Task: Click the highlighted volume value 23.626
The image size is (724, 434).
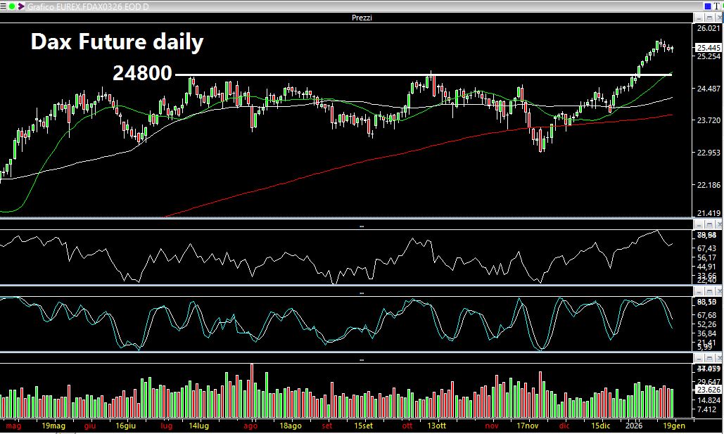Action: coord(709,390)
